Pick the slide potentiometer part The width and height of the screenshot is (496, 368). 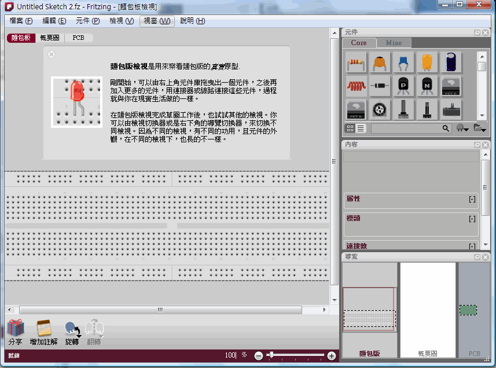pyautogui.click(x=451, y=110)
